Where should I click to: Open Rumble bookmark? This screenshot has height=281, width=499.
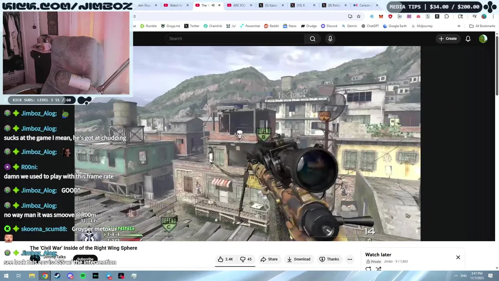[148, 26]
